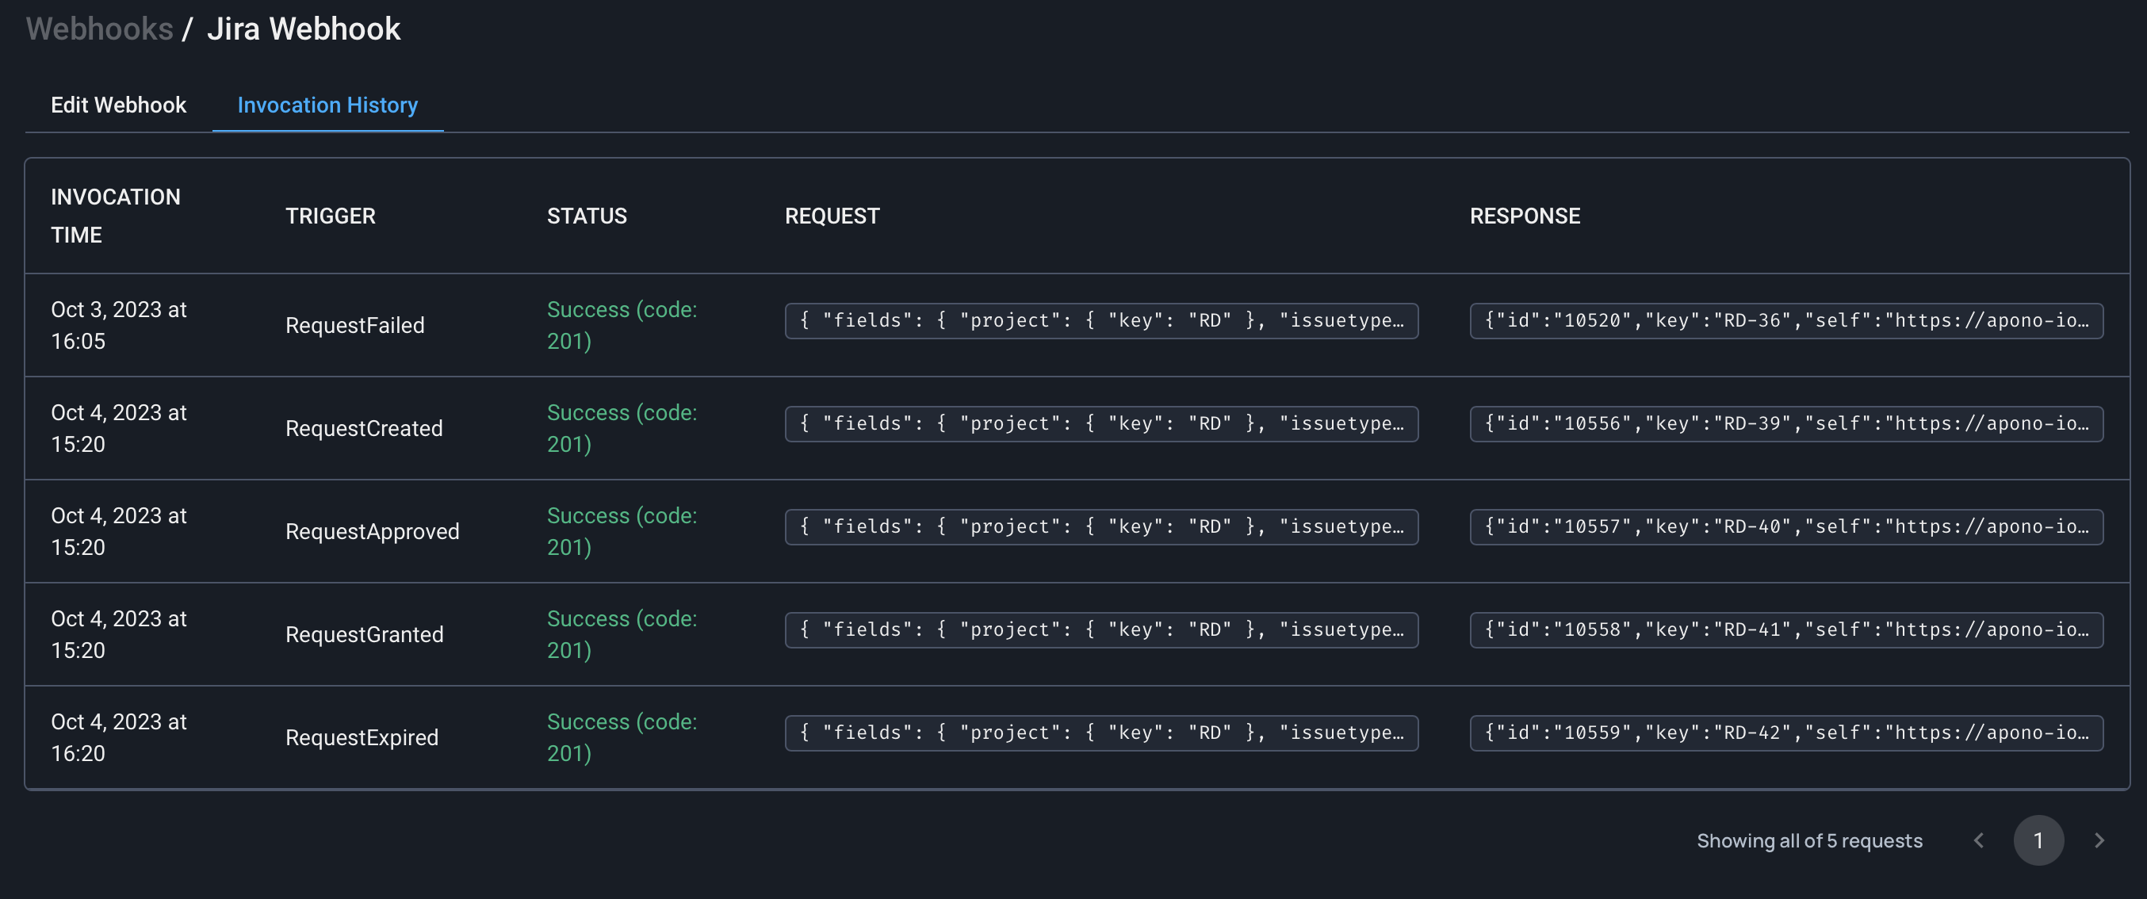Go to previous page arrow
The width and height of the screenshot is (2147, 899).
[1979, 840]
